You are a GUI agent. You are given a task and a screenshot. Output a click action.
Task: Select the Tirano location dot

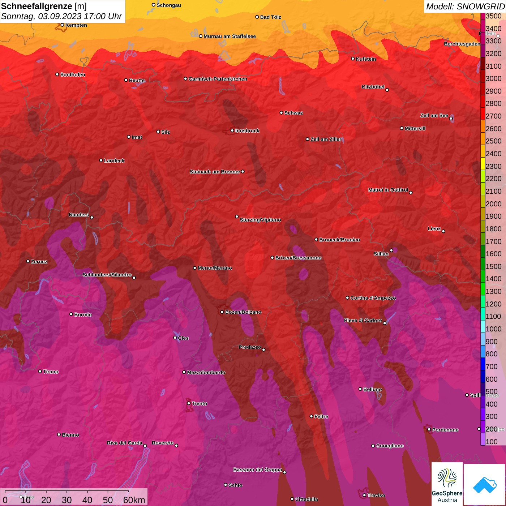pyautogui.click(x=40, y=372)
